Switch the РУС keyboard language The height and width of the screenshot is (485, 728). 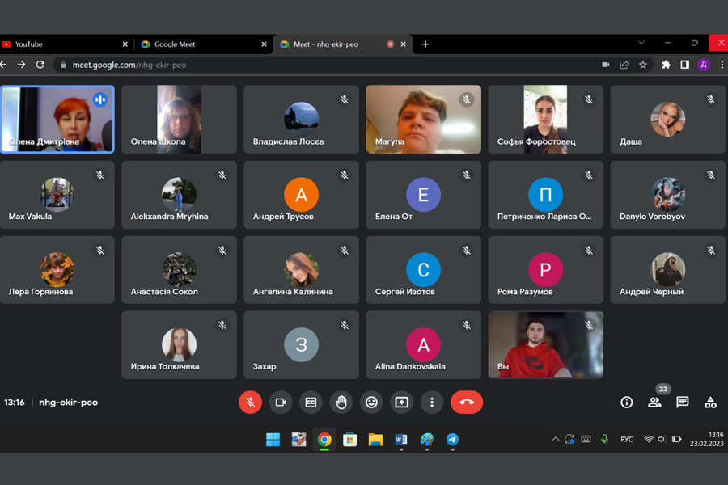tap(626, 439)
